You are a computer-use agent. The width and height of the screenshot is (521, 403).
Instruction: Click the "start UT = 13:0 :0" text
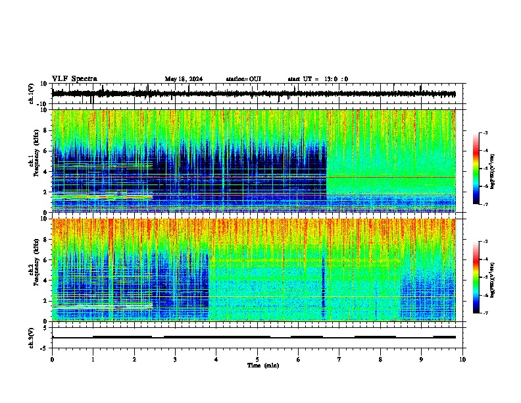318,79
